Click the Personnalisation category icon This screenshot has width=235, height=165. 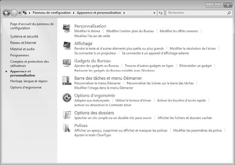point(66,28)
